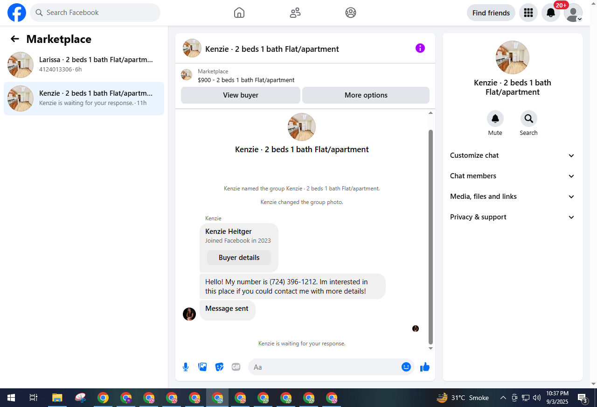Select the Kenzie conversation in the list

(84, 98)
